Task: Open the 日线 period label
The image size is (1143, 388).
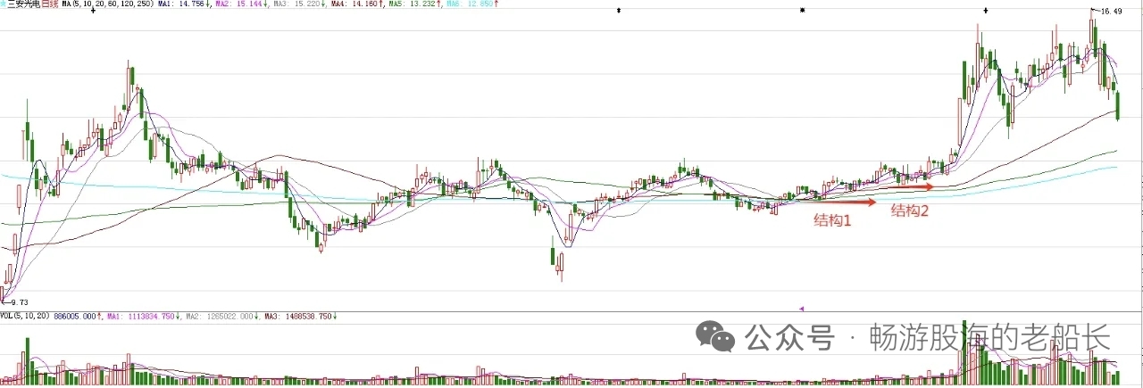Action: point(50,5)
